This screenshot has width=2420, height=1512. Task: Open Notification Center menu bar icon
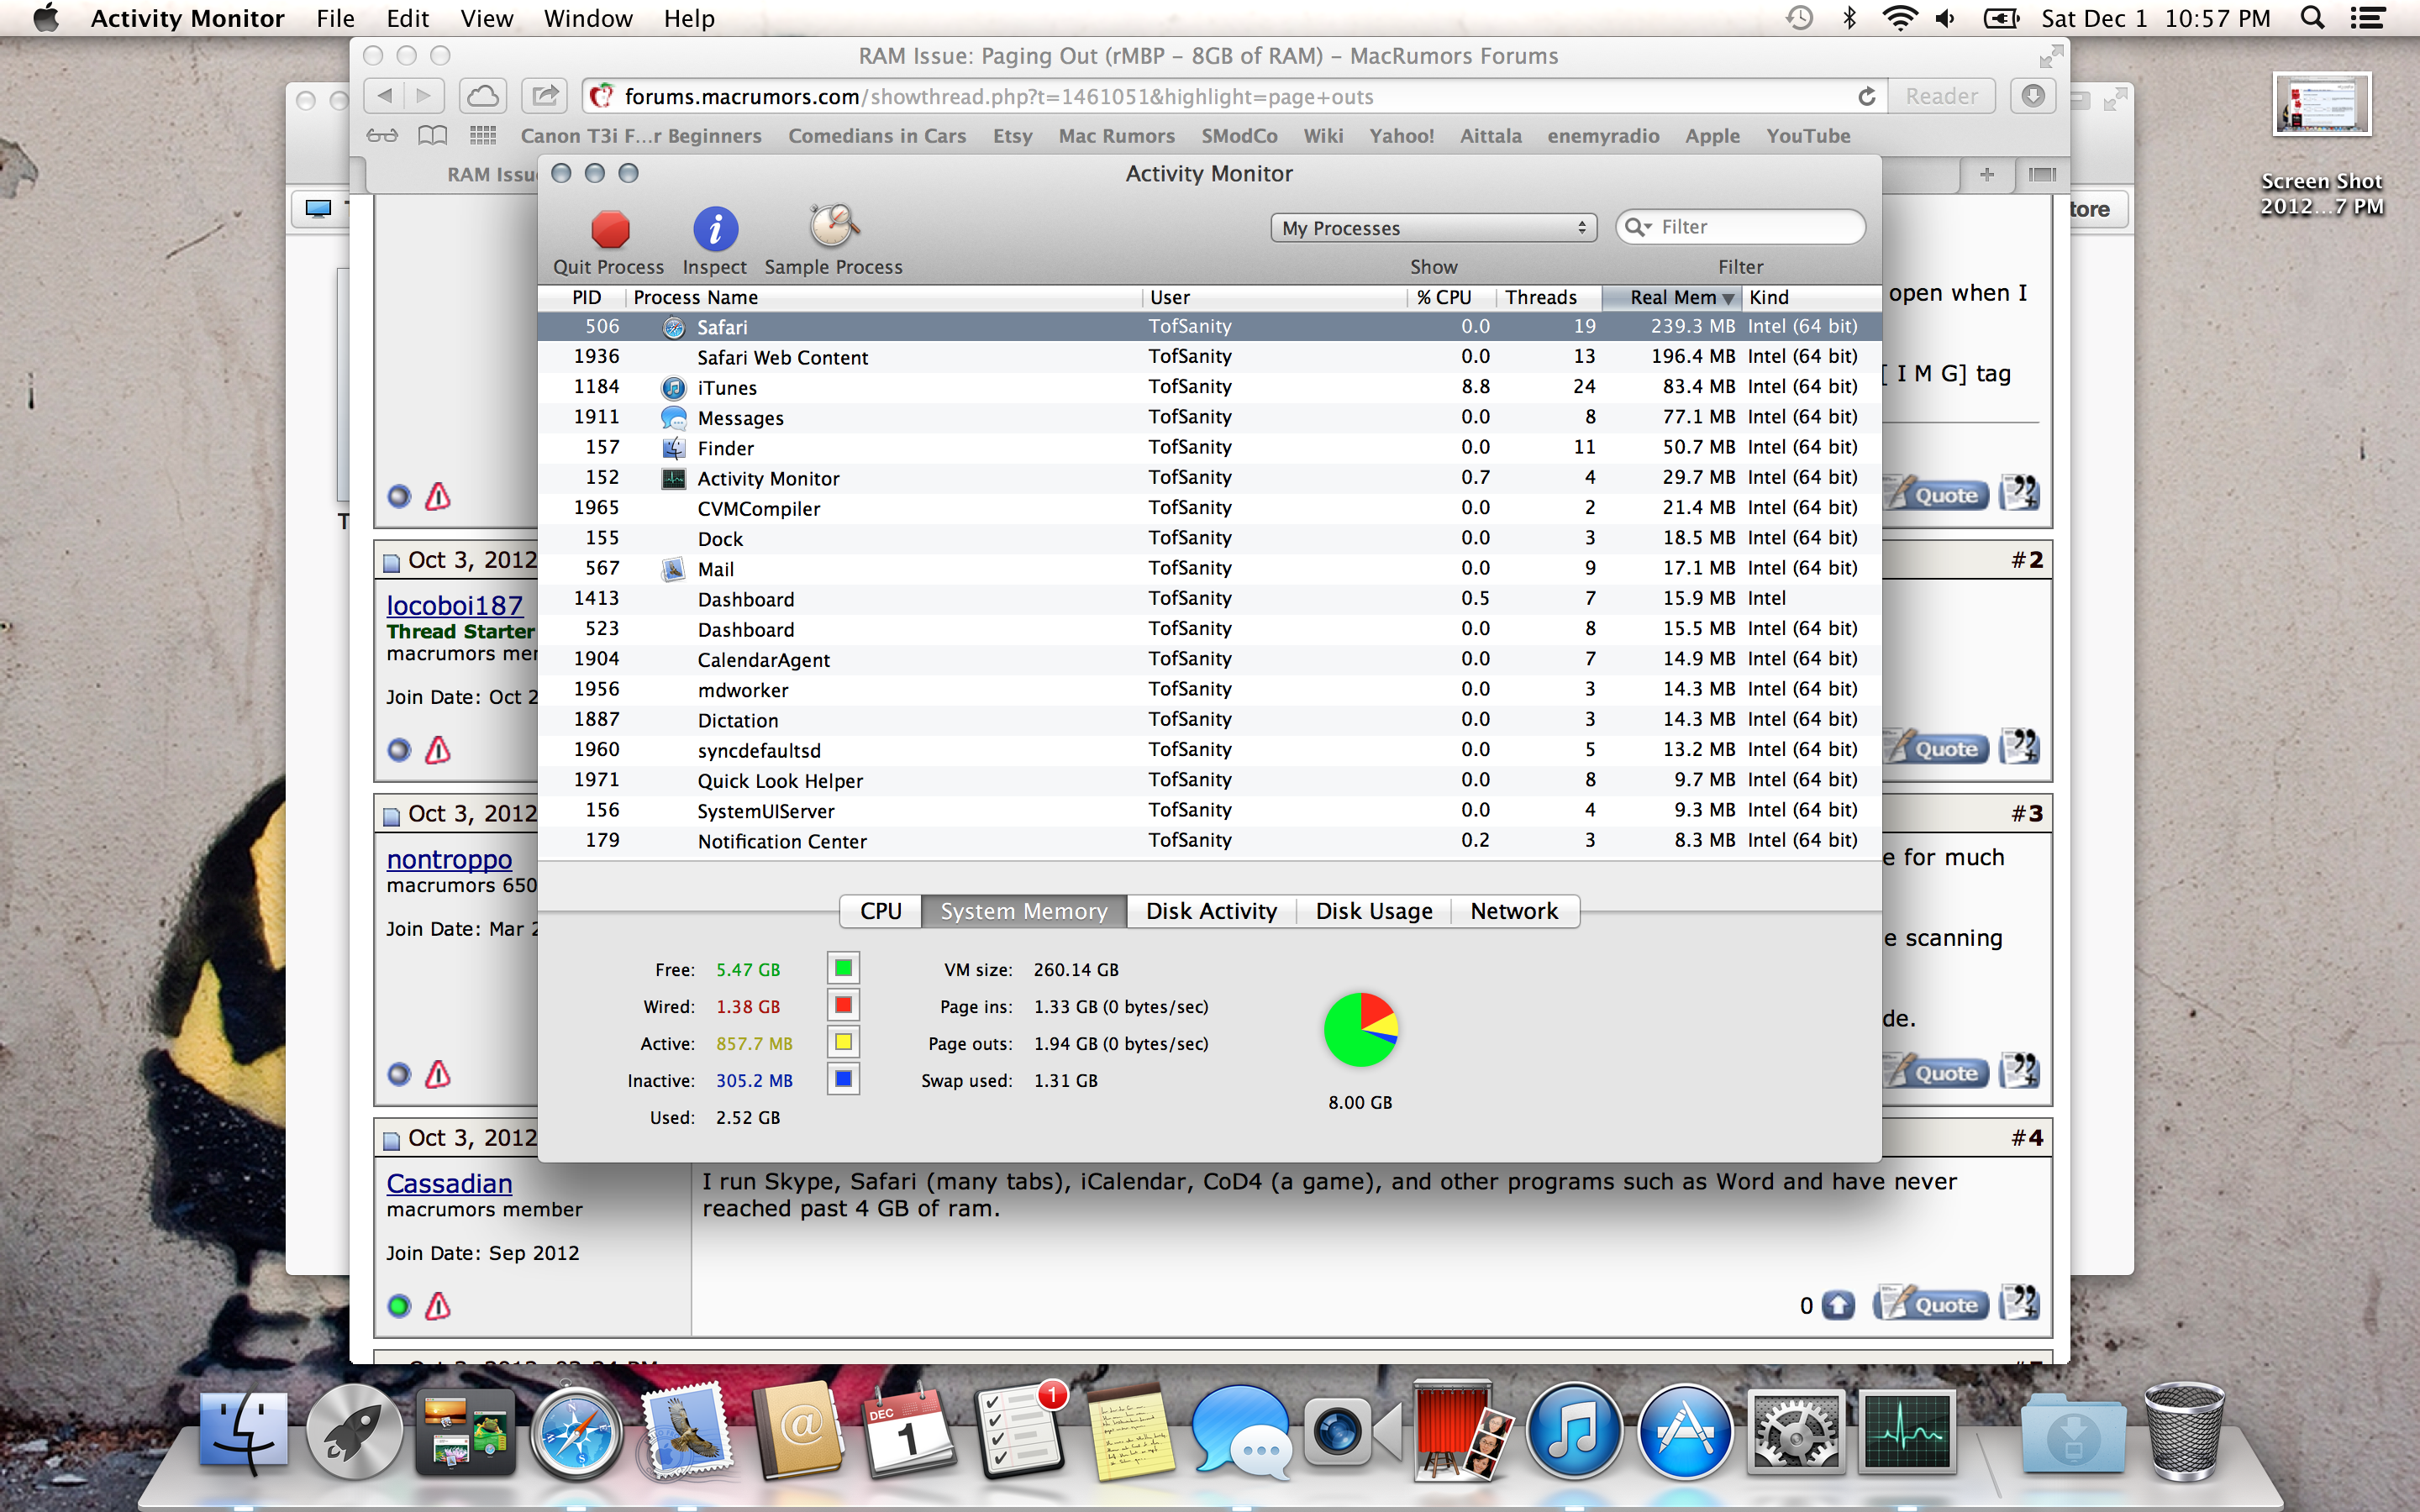pyautogui.click(x=2367, y=18)
